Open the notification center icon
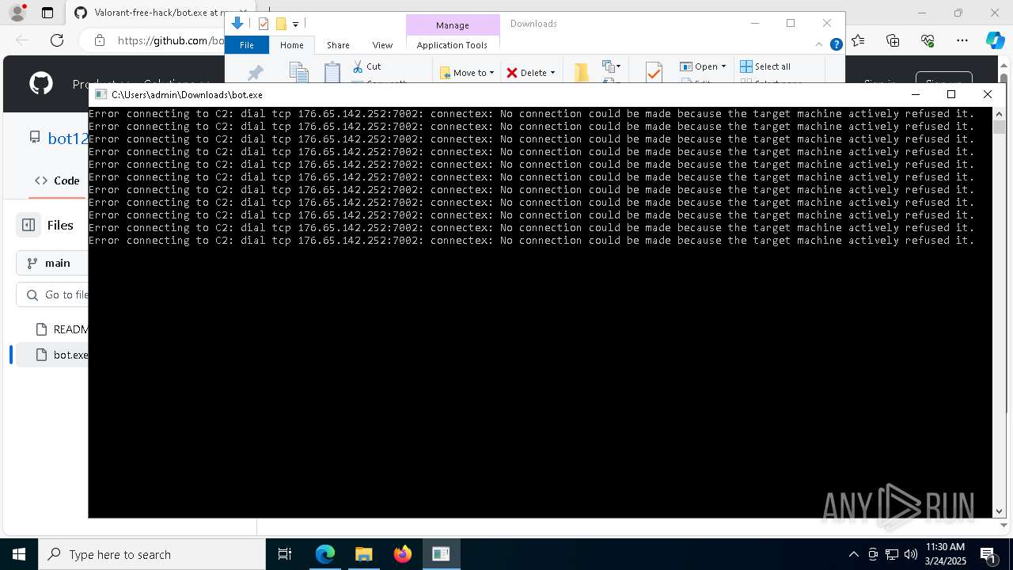Image resolution: width=1013 pixels, height=570 pixels. coord(988,554)
